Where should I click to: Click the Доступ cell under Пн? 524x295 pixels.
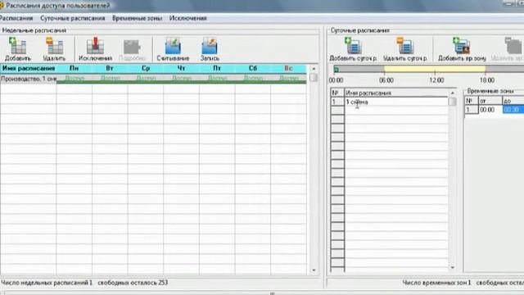coord(75,79)
